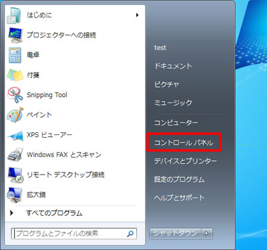
Task: Open コンピューター
Action: (x=176, y=122)
